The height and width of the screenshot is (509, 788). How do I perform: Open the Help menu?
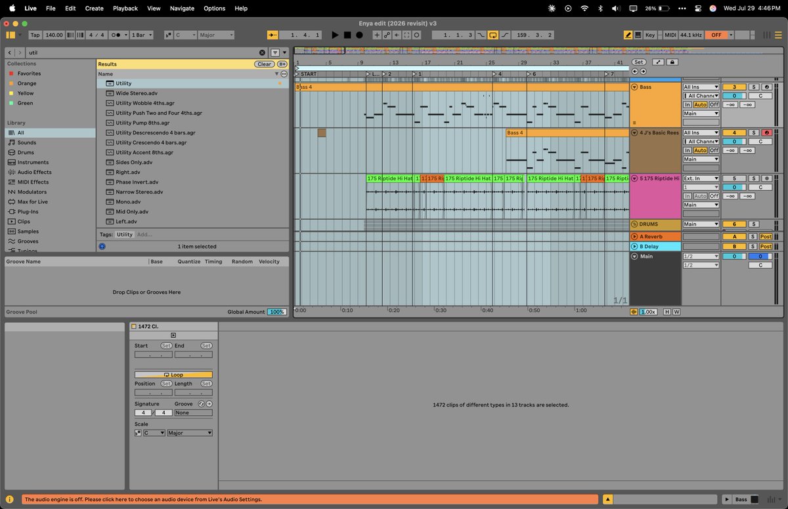241,8
